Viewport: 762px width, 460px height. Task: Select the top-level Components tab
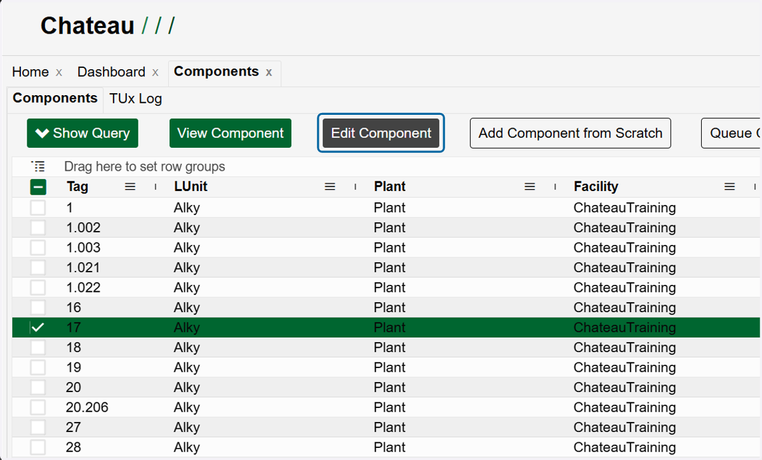point(217,72)
